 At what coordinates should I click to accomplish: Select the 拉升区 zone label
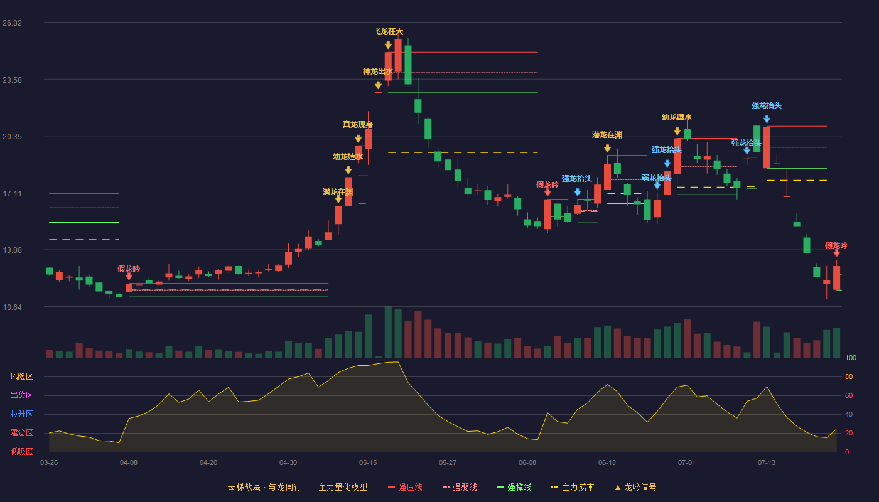tap(21, 414)
